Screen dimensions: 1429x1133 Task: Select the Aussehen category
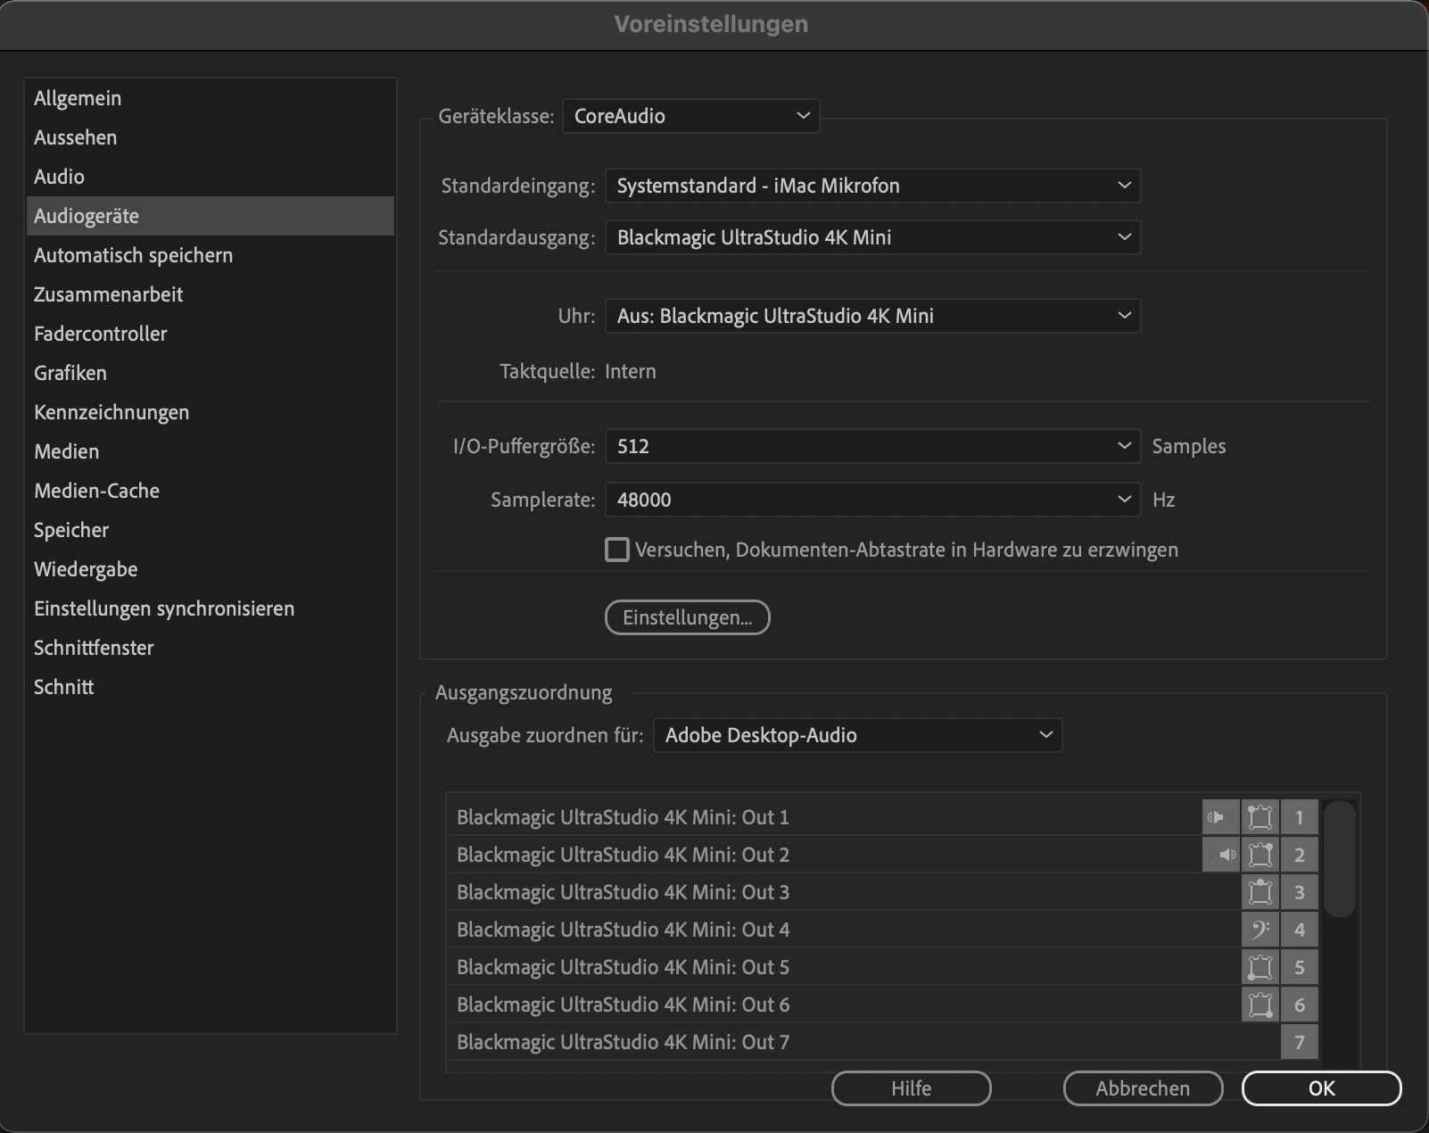coord(211,137)
